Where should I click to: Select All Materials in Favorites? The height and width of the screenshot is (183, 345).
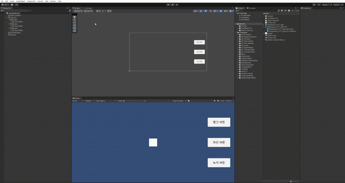(x=245, y=15)
